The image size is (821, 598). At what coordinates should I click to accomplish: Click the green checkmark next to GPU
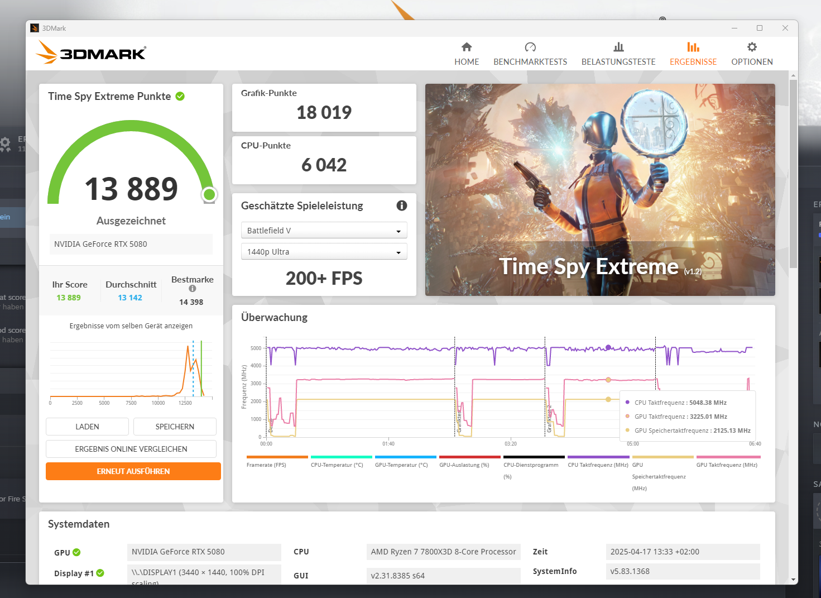coord(77,552)
